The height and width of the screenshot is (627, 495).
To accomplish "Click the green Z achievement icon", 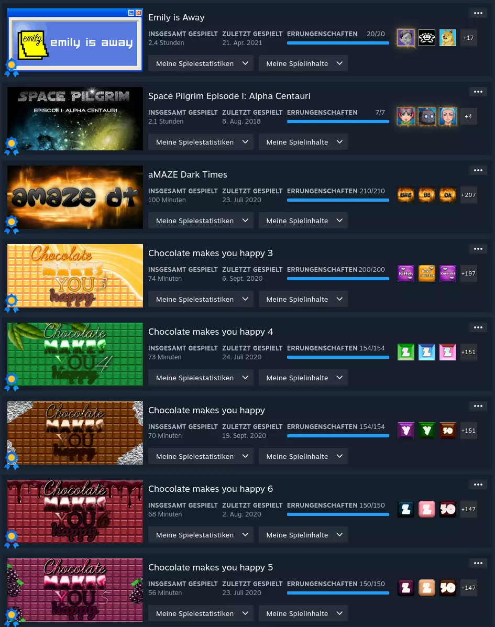I will point(406,353).
